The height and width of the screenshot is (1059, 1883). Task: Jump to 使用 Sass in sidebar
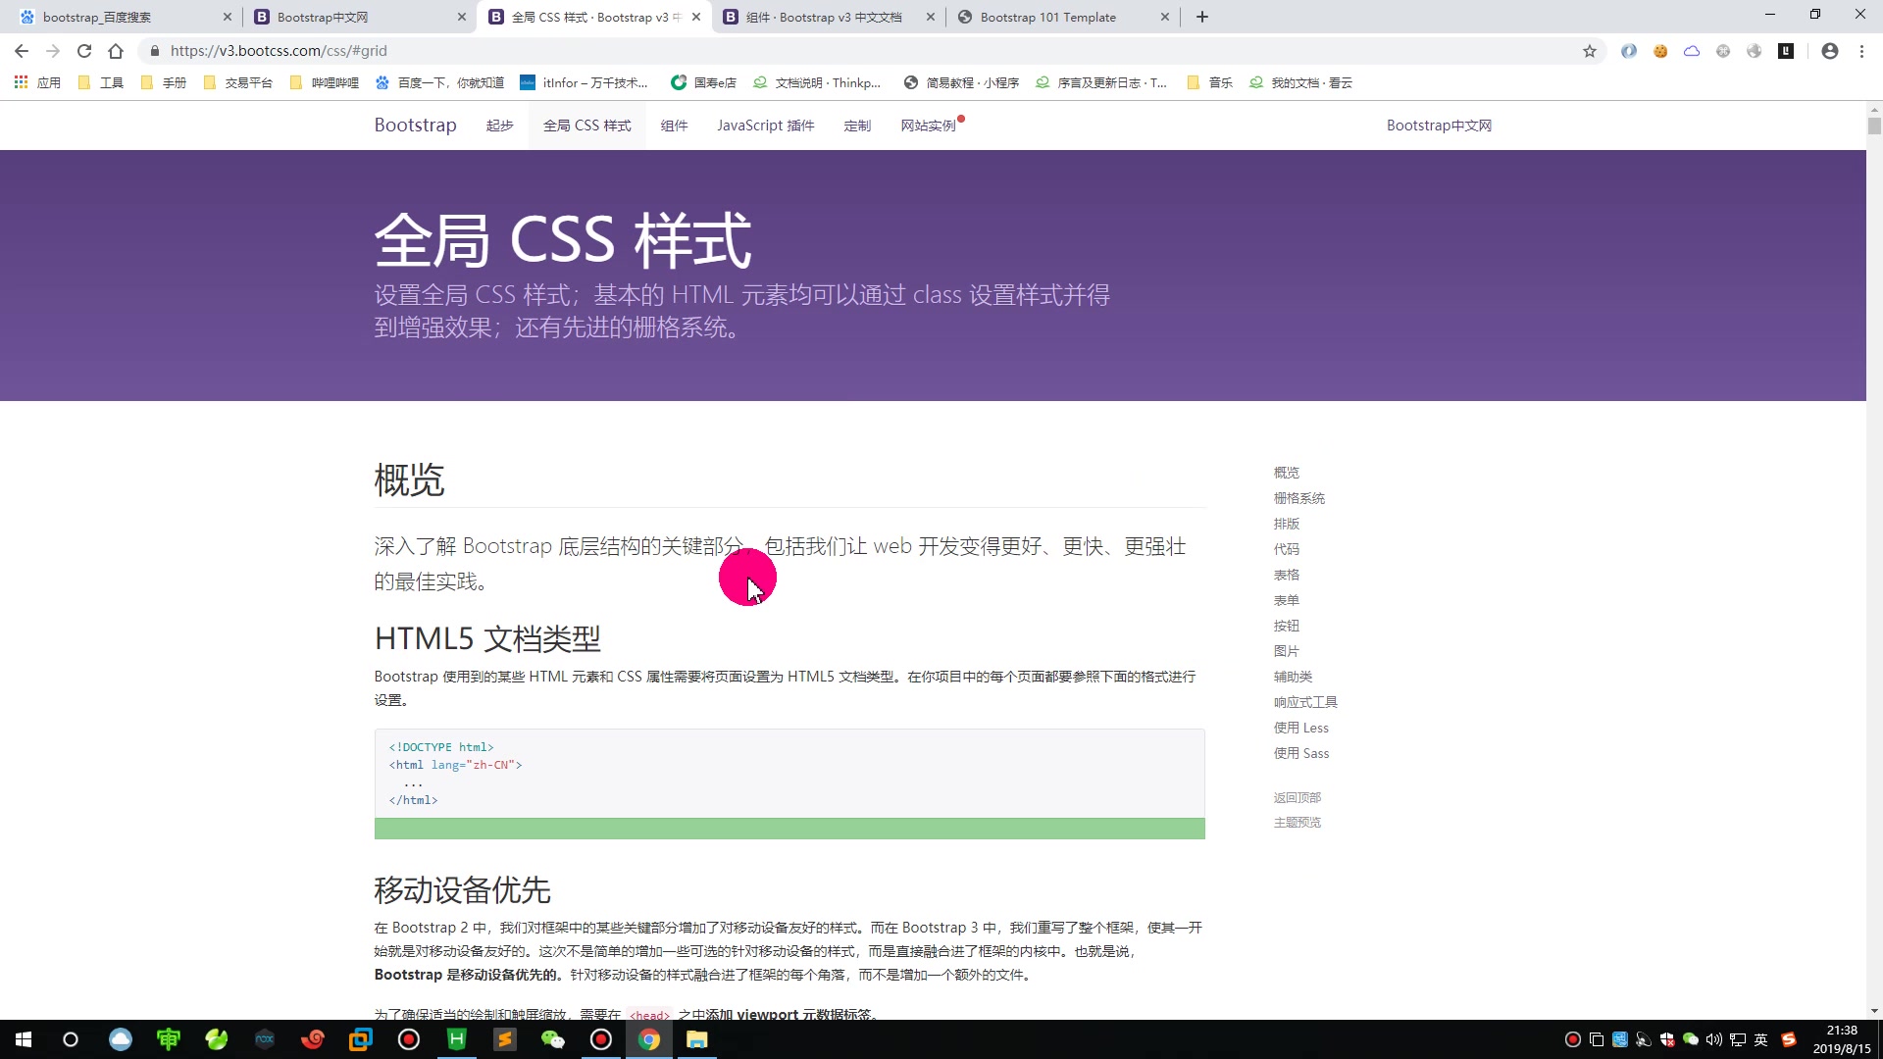click(1301, 753)
